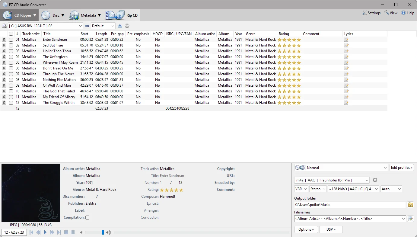This screenshot has height=237, width=417.
Task: Play the selected track
Action: point(45,232)
